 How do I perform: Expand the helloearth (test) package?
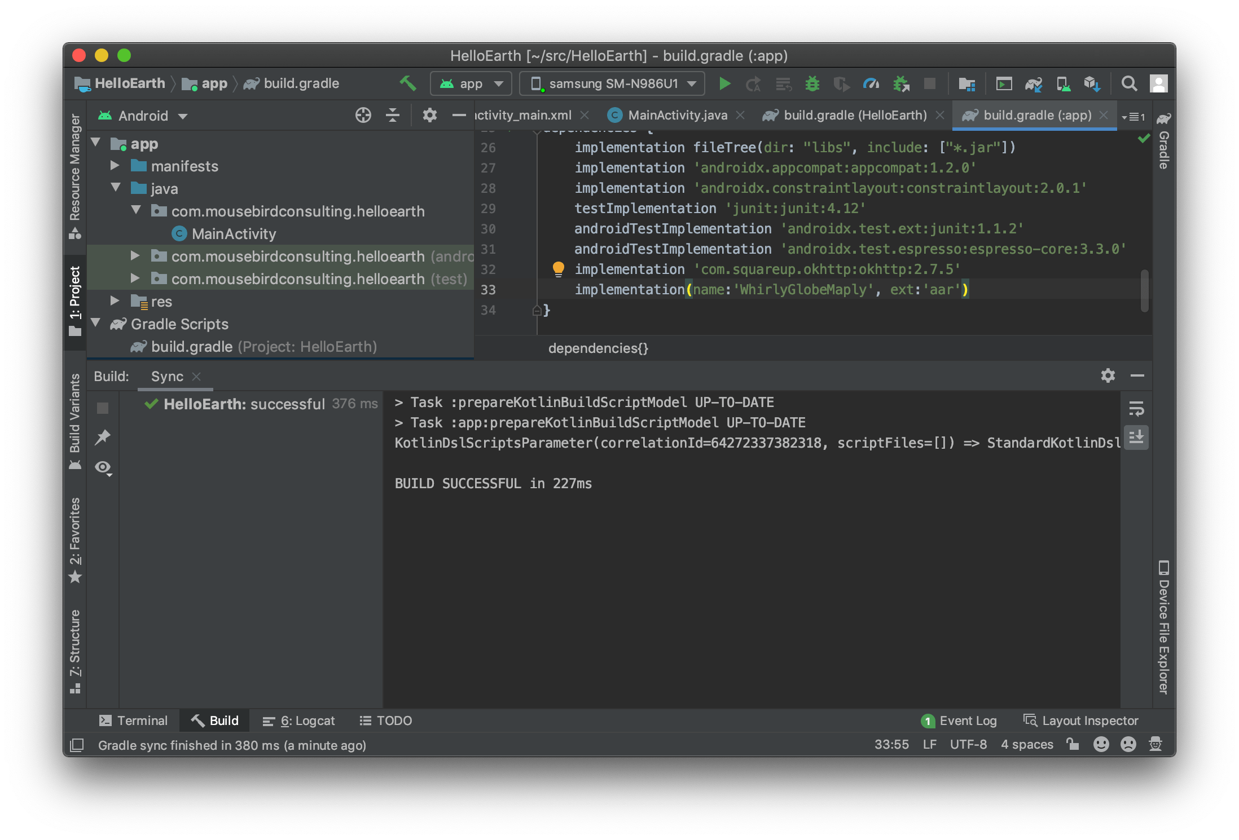click(135, 278)
